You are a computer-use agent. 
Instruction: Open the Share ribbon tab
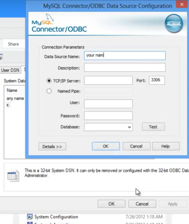pyautogui.click(x=13, y=44)
